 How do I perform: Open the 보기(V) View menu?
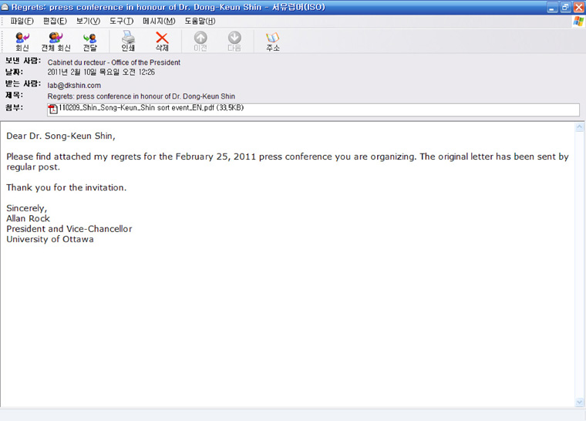(x=87, y=21)
